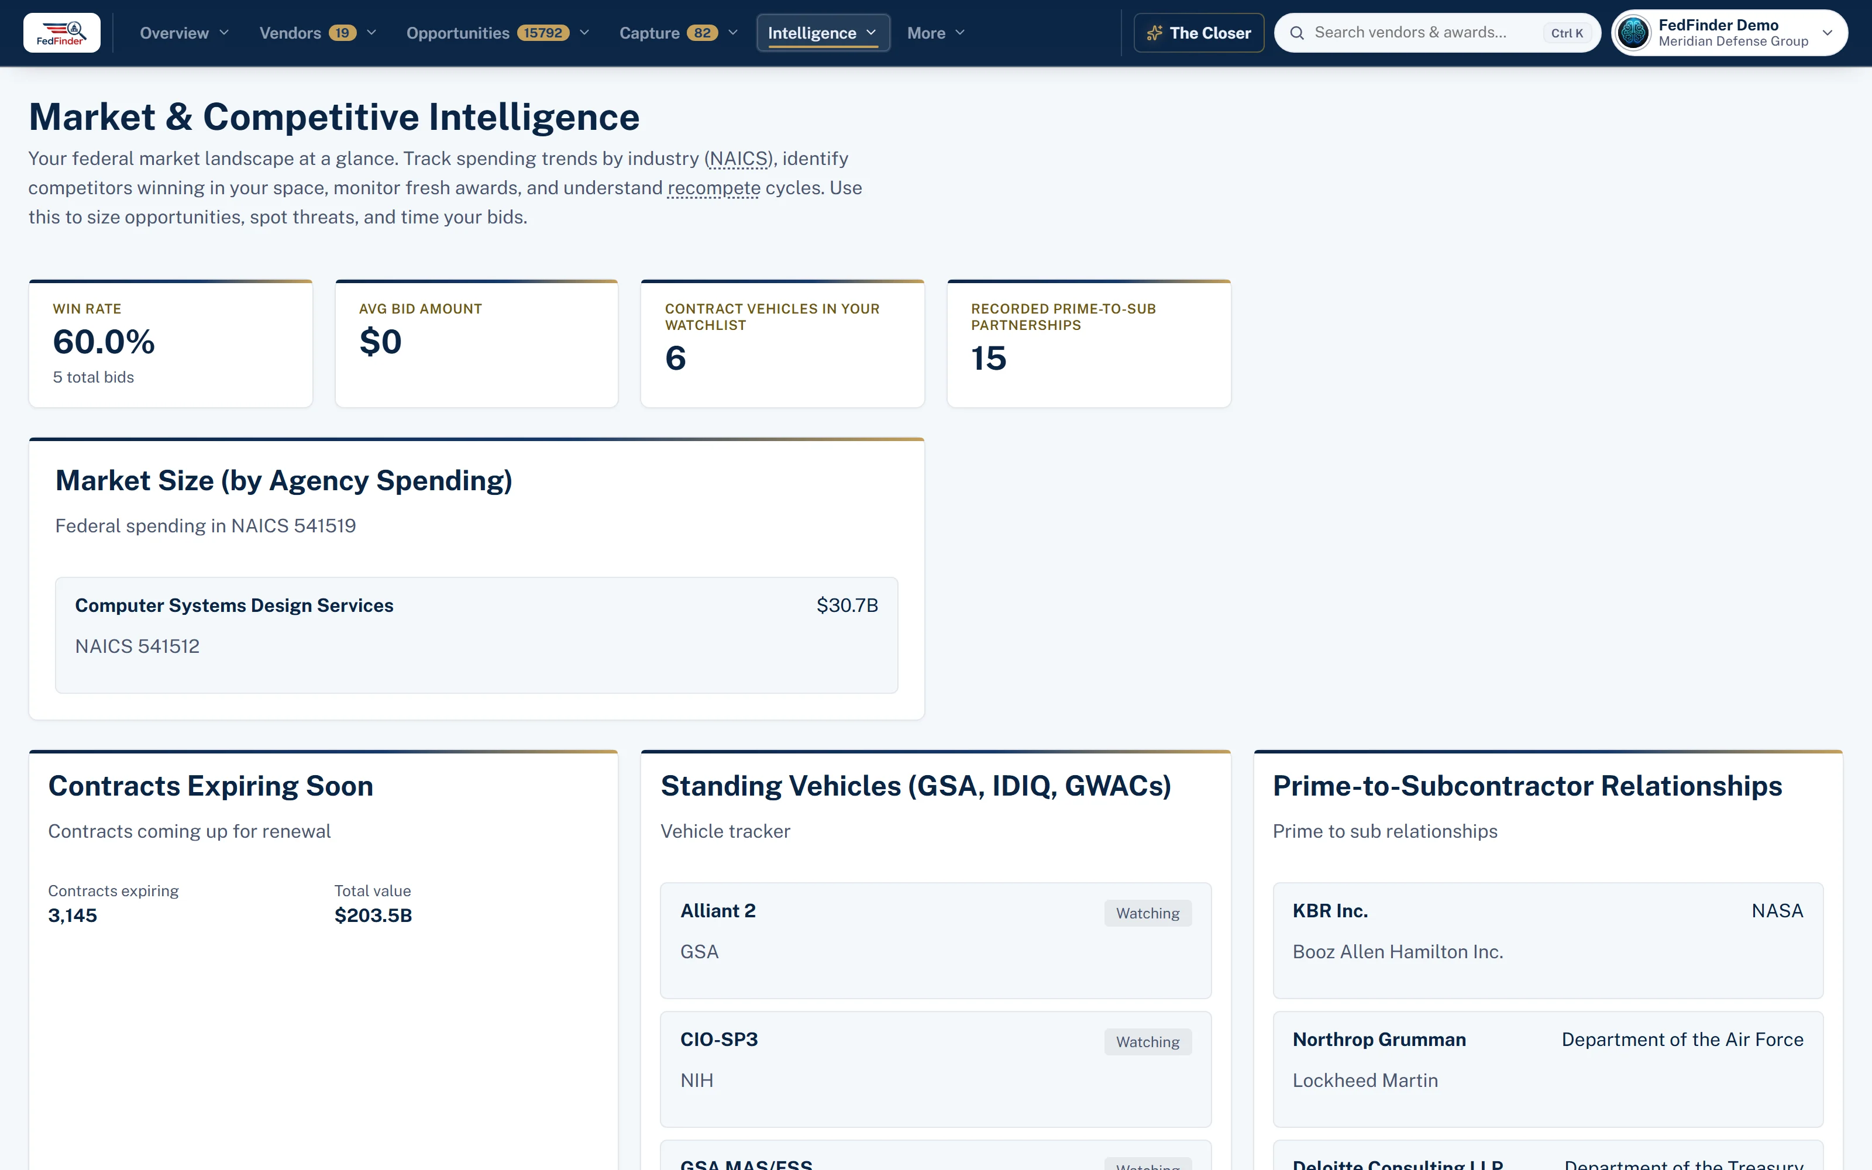
Task: Click the sparkle icon on The Closer
Action: (x=1154, y=33)
